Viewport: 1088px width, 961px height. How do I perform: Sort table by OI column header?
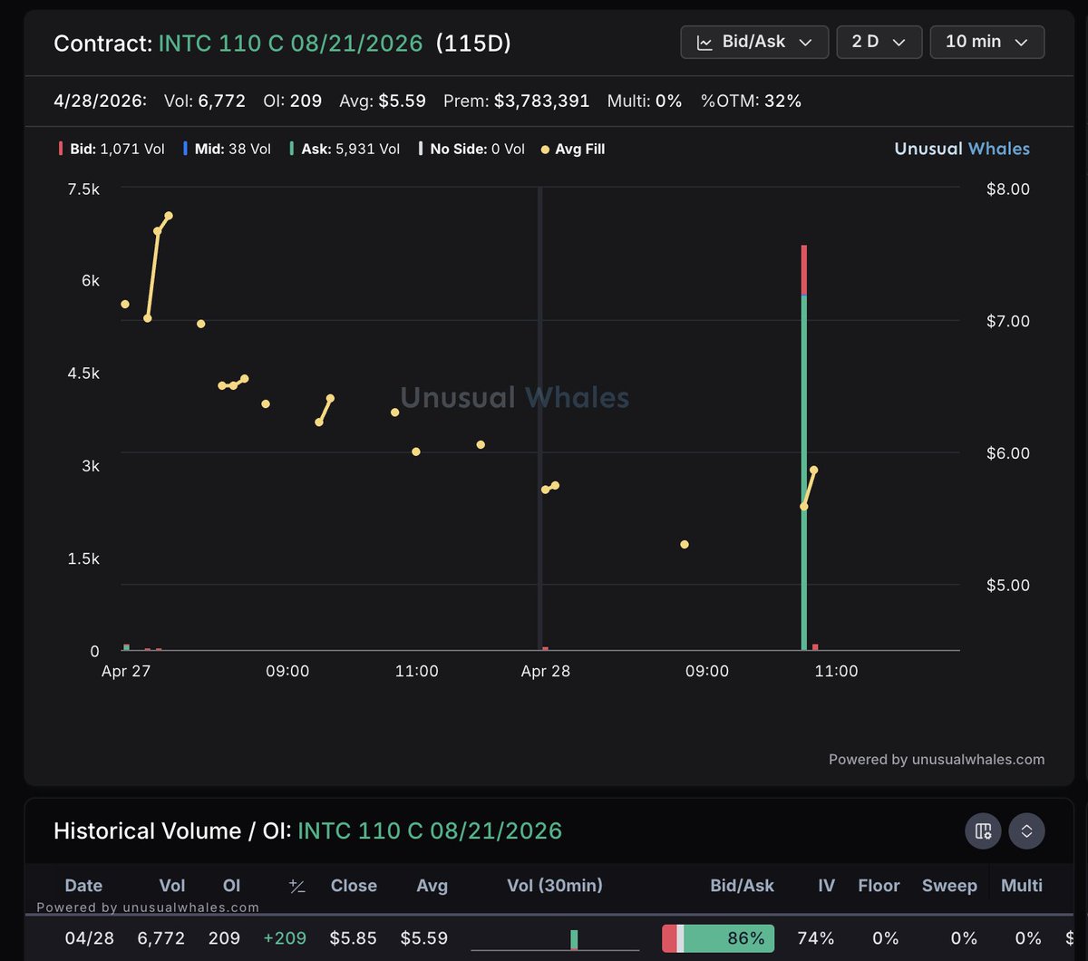click(231, 886)
